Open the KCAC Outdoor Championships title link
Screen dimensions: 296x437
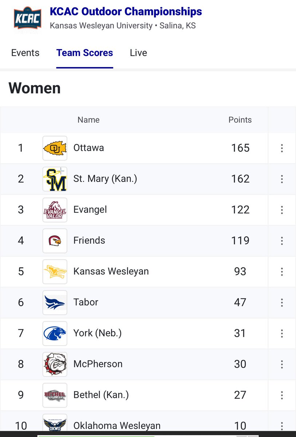126,12
